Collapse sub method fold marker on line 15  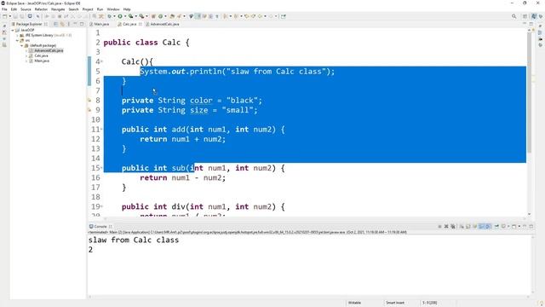101,168
